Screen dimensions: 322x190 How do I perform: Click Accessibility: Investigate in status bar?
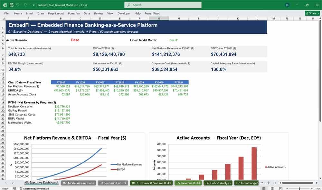(34, 189)
